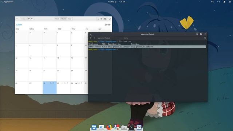The image size is (233, 131).
Task: Select May 23 in the calendar
Action: [x=77, y=75]
